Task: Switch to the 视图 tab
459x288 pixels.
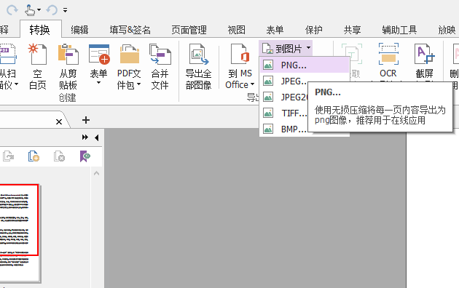Action: pyautogui.click(x=236, y=30)
